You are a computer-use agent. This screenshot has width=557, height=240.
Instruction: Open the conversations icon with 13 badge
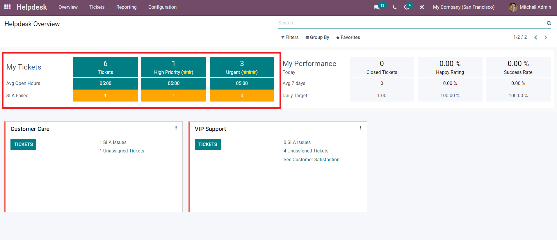point(377,7)
